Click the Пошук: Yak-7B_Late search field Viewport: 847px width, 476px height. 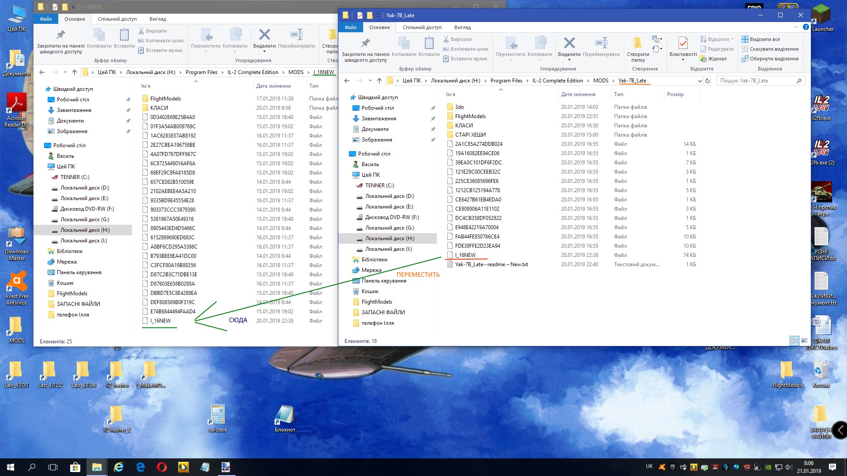pyautogui.click(x=757, y=81)
